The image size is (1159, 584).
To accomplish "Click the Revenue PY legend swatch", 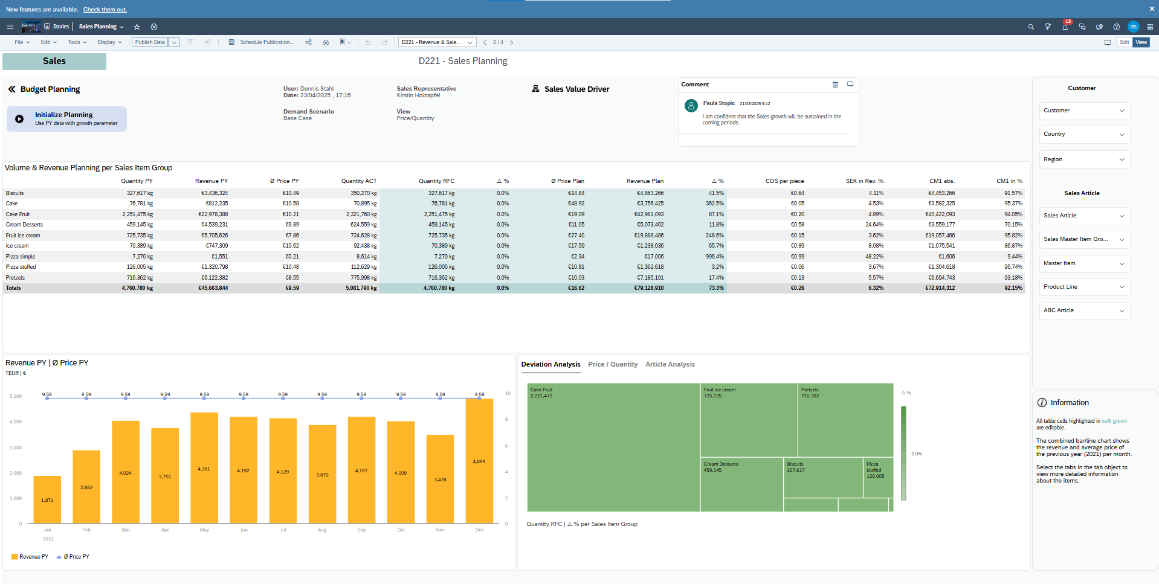I will coord(15,557).
